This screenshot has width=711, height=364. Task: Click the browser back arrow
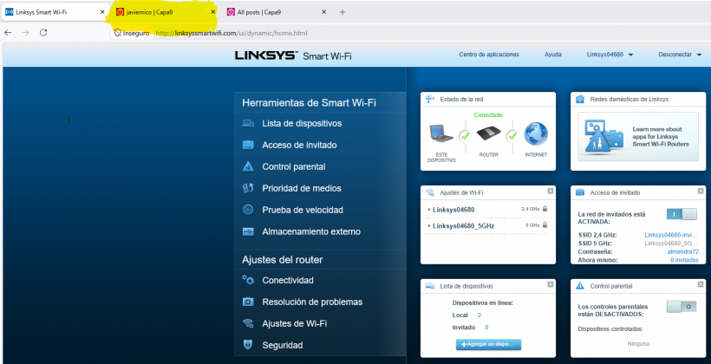pyautogui.click(x=8, y=32)
